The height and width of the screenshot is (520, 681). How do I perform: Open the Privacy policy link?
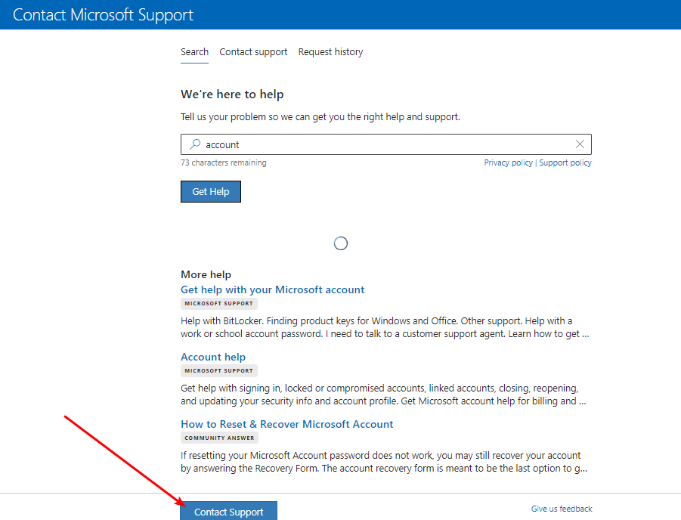click(x=508, y=162)
